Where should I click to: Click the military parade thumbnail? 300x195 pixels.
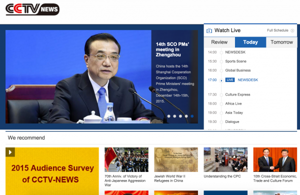pyautogui.click(x=126, y=159)
